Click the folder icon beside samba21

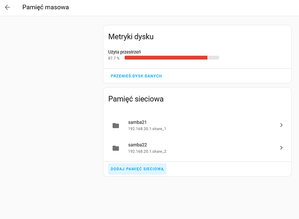[115, 125]
